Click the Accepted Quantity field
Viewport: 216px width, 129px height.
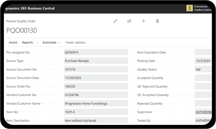[203, 78]
